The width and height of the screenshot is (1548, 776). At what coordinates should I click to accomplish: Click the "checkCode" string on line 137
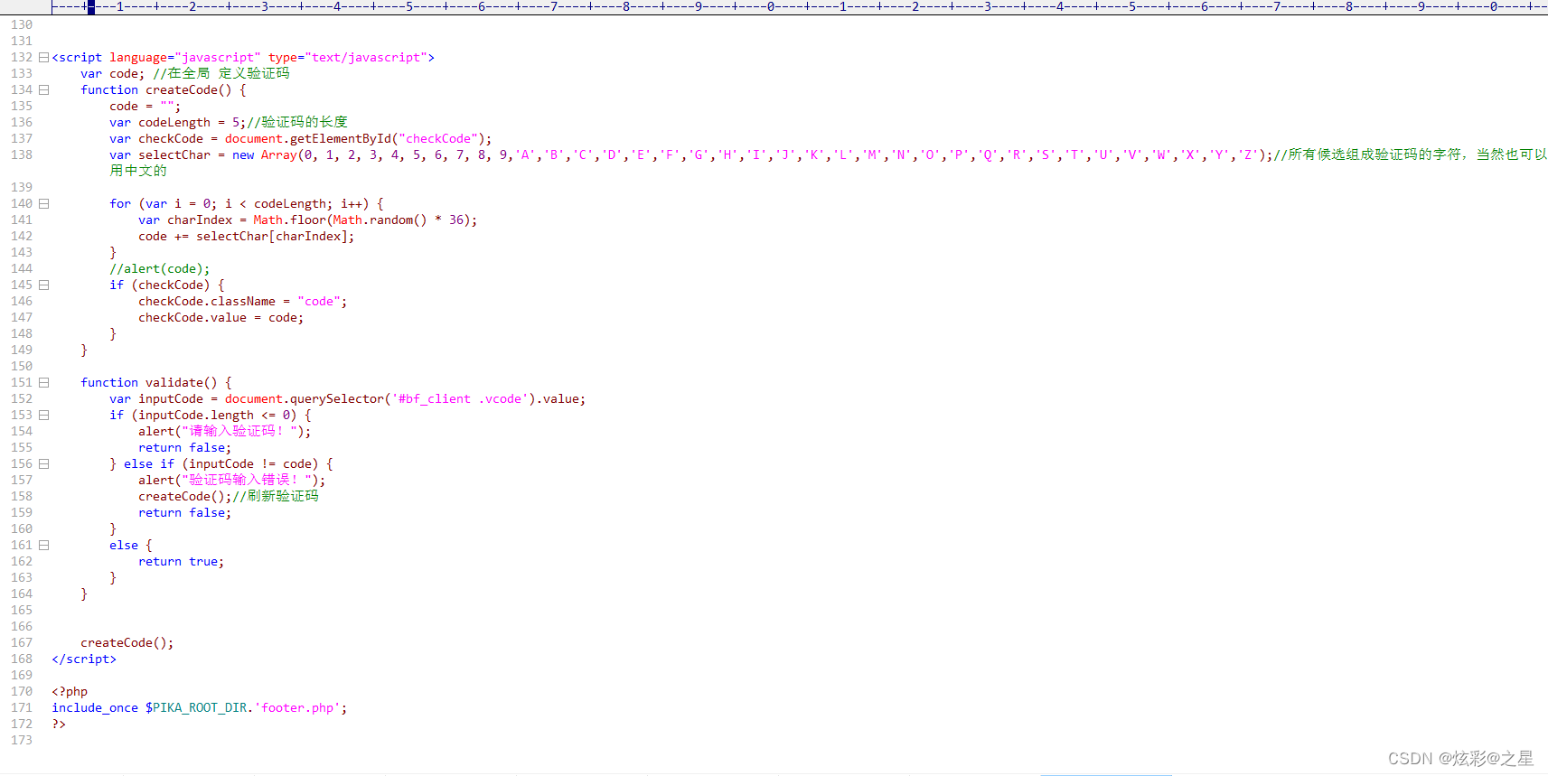coord(438,139)
